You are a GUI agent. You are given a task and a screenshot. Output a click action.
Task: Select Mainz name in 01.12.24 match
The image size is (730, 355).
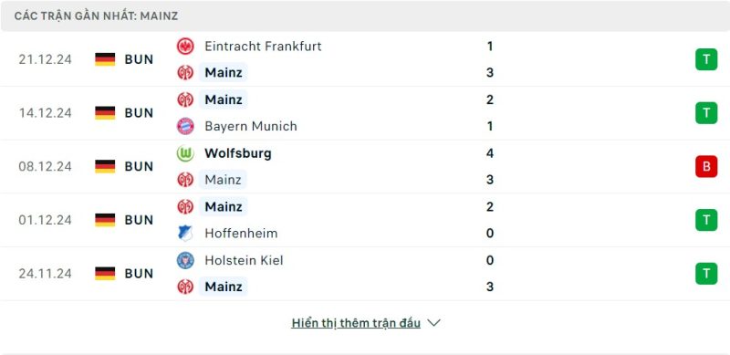pyautogui.click(x=224, y=206)
